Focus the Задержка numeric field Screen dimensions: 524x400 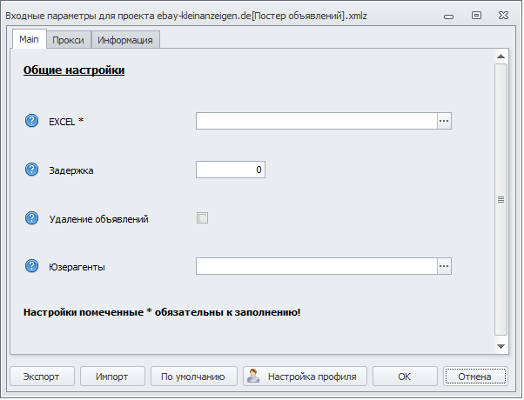click(231, 170)
